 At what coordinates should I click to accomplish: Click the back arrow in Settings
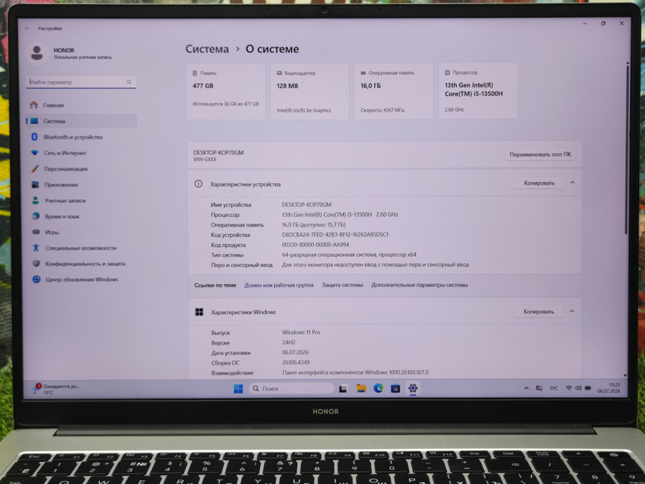[28, 28]
